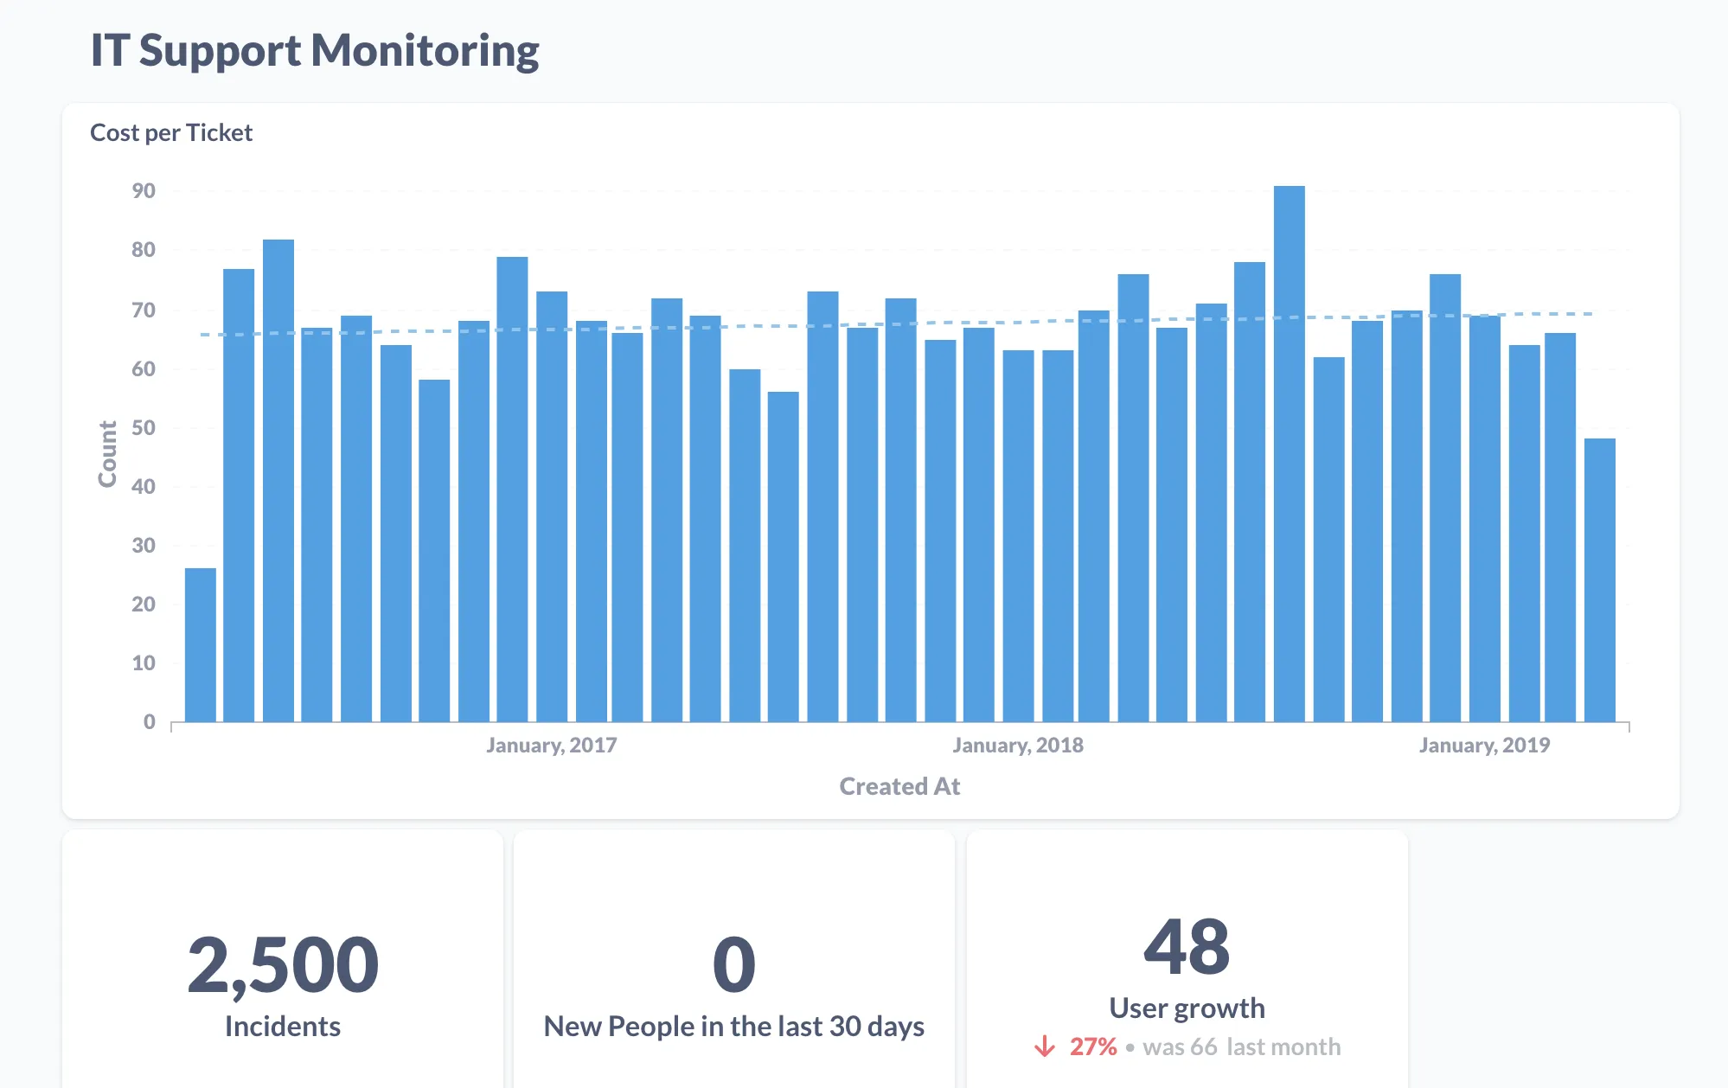1728x1088 pixels.
Task: Click the 0 y-axis tick label
Action: click(150, 722)
